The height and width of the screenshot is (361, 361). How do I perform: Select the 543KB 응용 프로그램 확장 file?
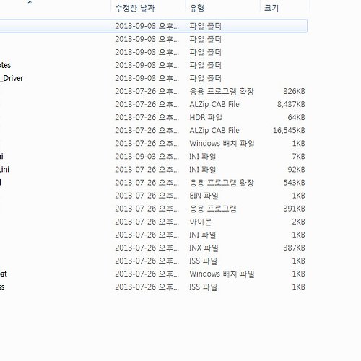(153, 183)
